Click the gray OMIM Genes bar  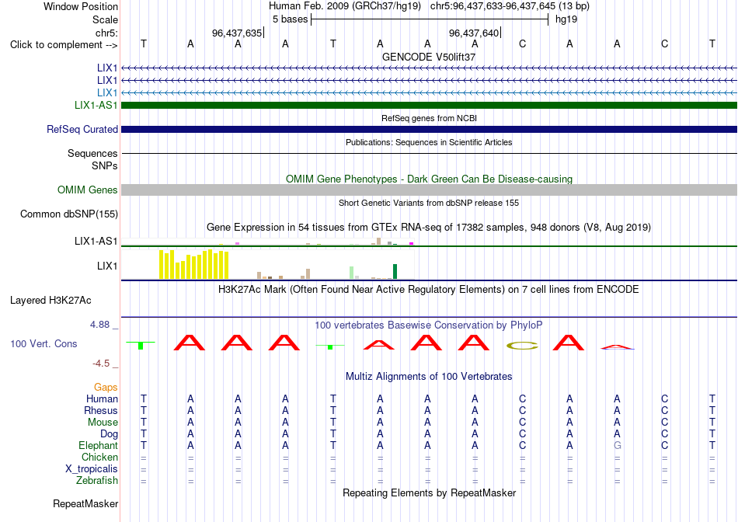click(x=430, y=190)
